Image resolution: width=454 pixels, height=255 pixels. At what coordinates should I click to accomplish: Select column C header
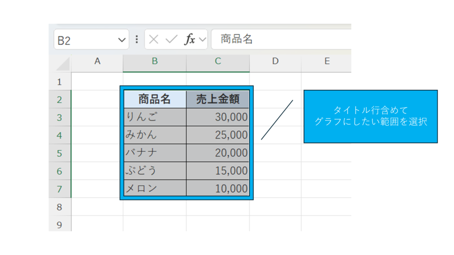click(218, 62)
